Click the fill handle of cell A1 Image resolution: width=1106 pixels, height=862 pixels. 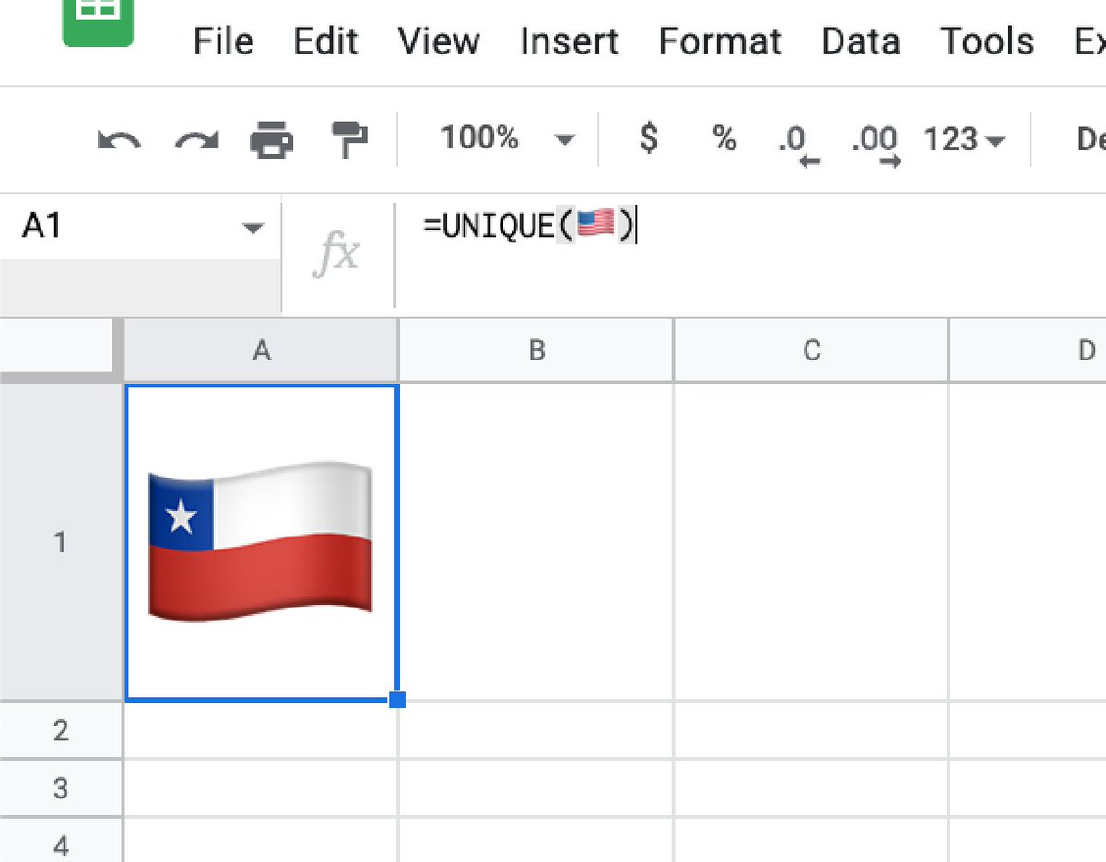coord(397,701)
